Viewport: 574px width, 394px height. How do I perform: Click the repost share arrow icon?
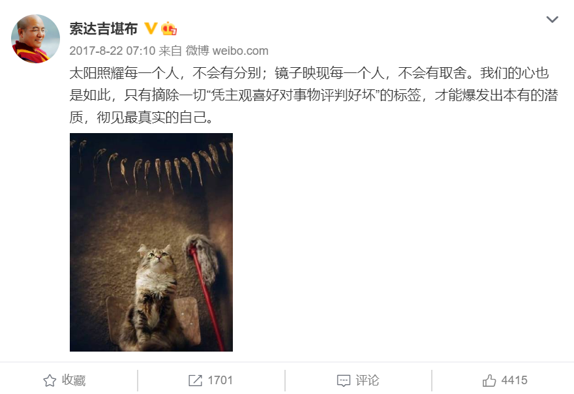click(x=195, y=380)
